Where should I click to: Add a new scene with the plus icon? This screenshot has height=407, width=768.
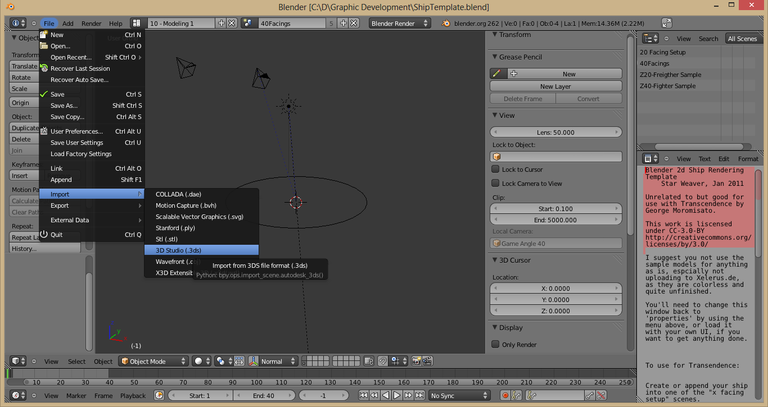343,24
